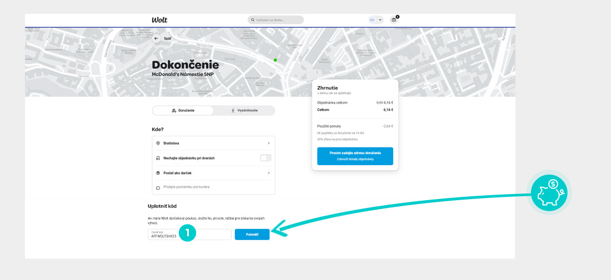This screenshot has height=280, width=611.
Task: Focus the Vyhľadať na Wolte search box
Action: coord(276,20)
